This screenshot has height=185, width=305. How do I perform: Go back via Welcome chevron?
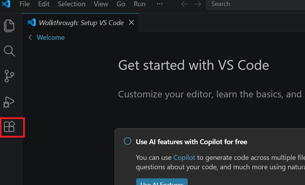[x=30, y=37]
